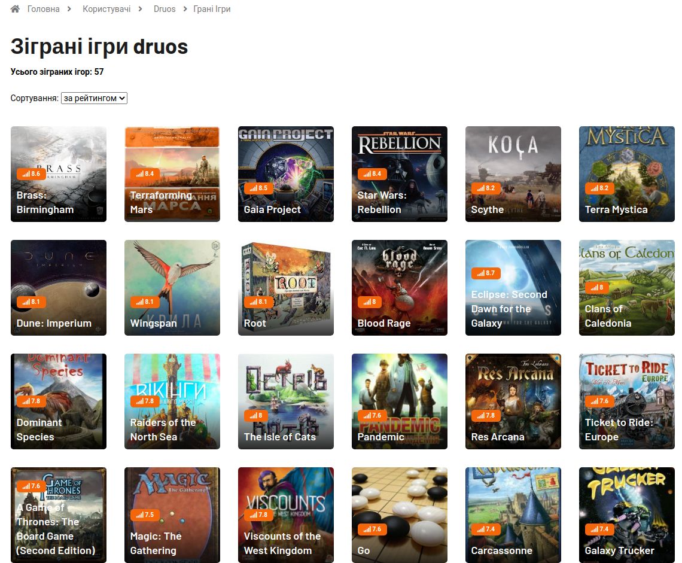
Task: Open the Root game title
Action: click(255, 323)
